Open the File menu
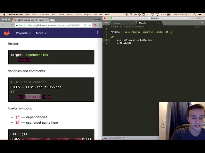The height and width of the screenshot is (153, 205). (x=28, y=15)
